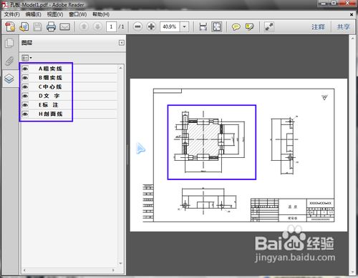Click the zoom value field 40.9%
358x278 pixels.
(170, 26)
